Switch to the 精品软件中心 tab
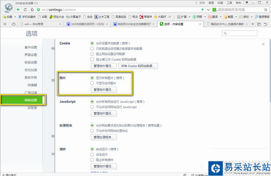Screen dimensions: 271x176 [227, 24]
